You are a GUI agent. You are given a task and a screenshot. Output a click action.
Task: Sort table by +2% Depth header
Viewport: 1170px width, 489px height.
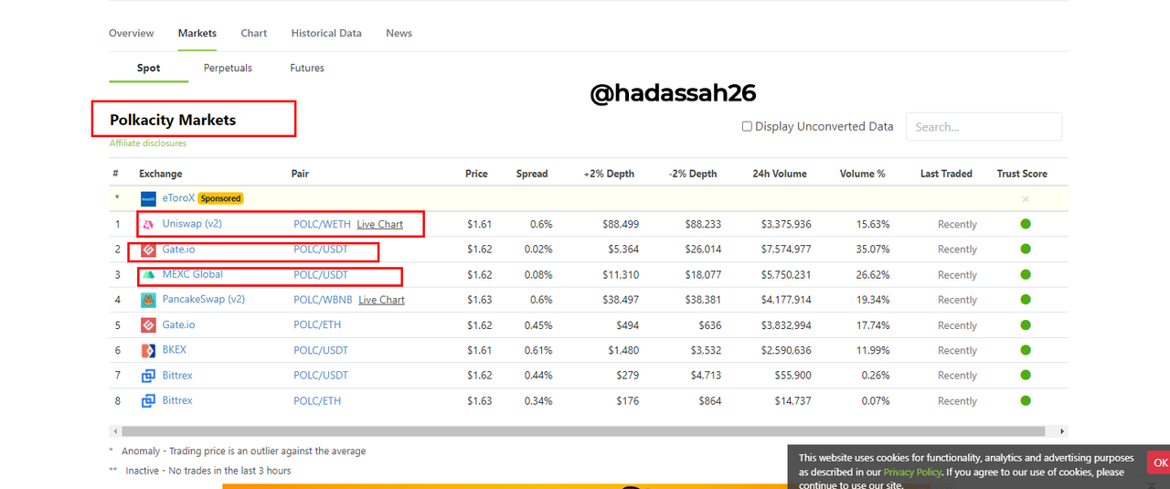pyautogui.click(x=609, y=174)
